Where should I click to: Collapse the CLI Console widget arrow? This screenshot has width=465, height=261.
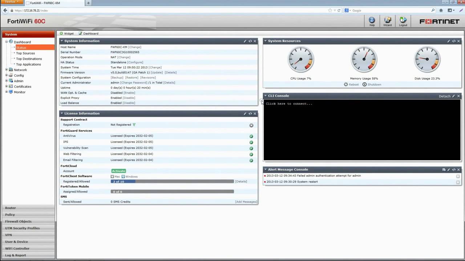pyautogui.click(x=266, y=96)
